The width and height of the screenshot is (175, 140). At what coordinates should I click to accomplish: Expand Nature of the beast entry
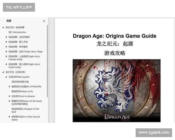pyautogui.click(x=9, y=101)
